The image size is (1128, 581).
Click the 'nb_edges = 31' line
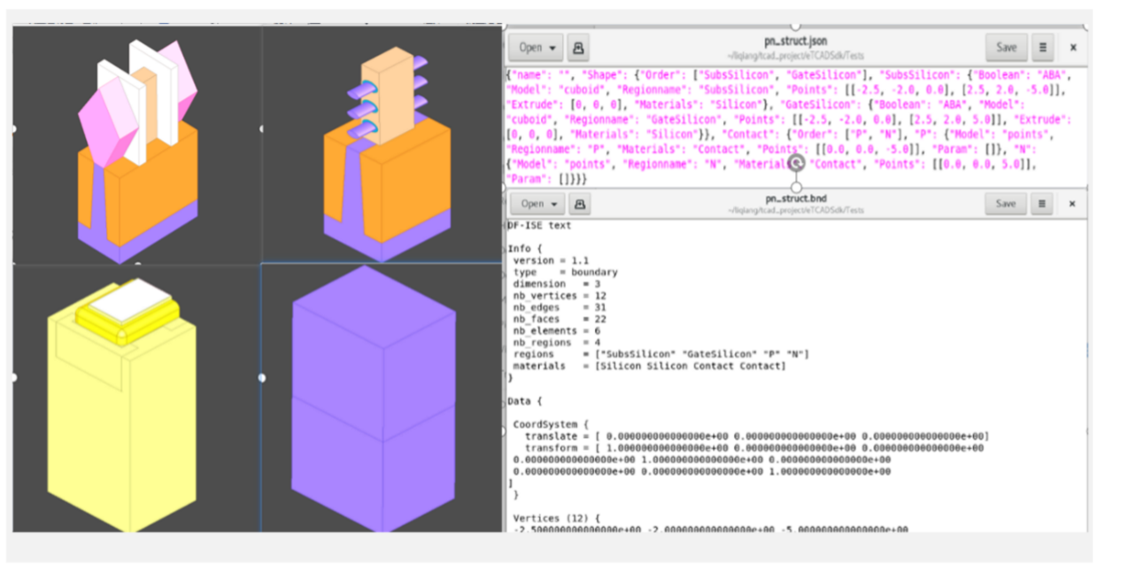click(558, 306)
